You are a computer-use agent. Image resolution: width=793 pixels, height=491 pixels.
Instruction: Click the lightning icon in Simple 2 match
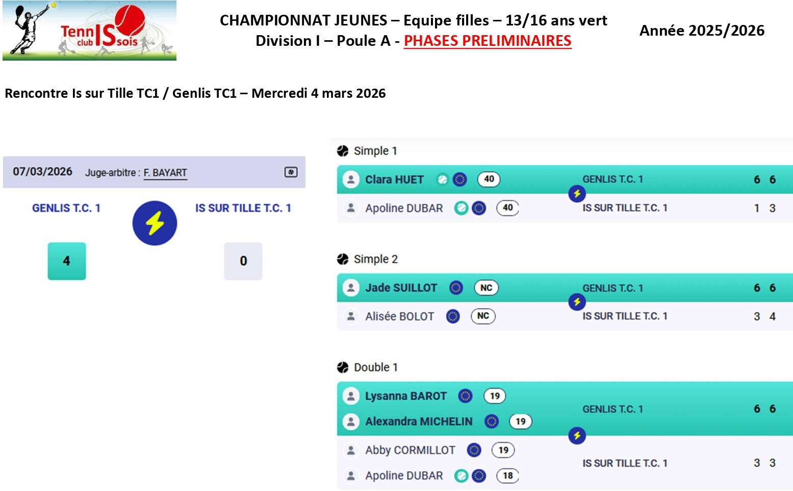coord(577,302)
